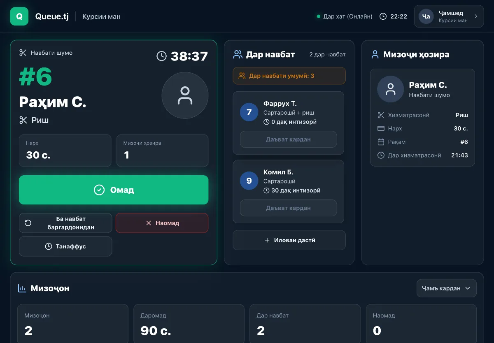Click the clock icon beside 22:22

(x=383, y=16)
